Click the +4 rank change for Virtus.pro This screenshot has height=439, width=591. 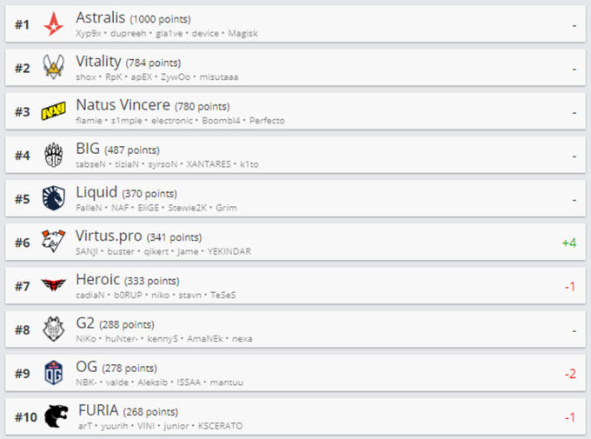tap(569, 243)
